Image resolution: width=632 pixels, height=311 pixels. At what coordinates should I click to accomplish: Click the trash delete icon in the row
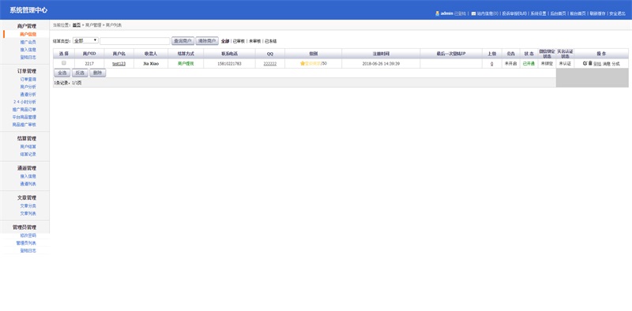tap(590, 63)
